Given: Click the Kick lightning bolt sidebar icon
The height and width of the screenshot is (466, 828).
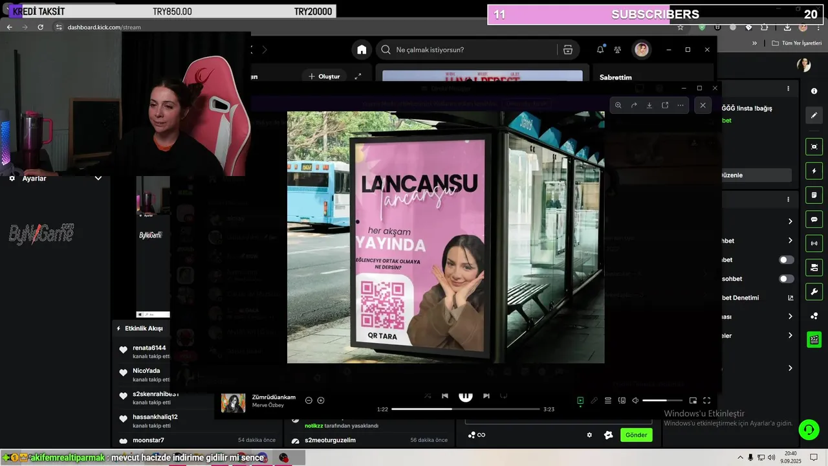Looking at the screenshot, I should [814, 171].
